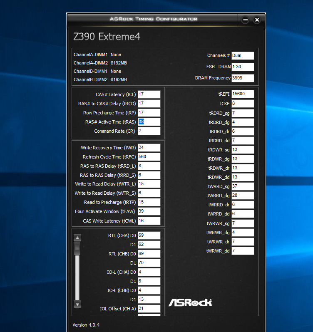Click the tRCD value field

[149, 104]
